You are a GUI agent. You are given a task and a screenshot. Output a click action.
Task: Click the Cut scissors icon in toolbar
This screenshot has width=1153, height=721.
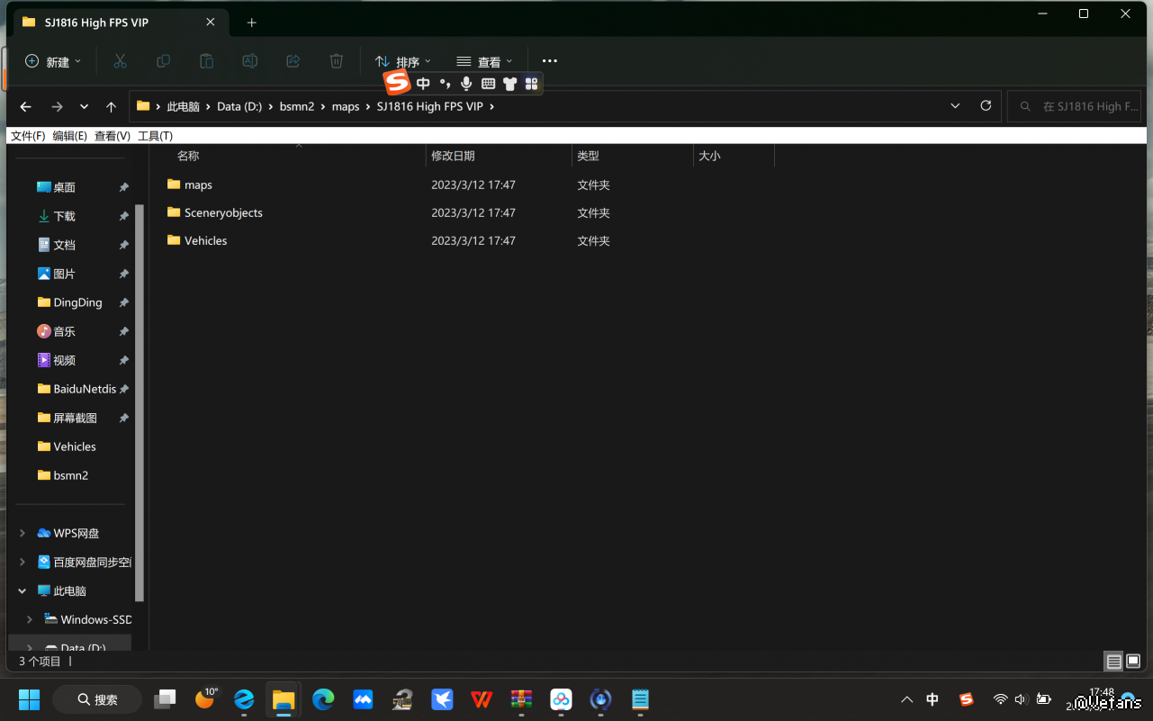pos(120,61)
